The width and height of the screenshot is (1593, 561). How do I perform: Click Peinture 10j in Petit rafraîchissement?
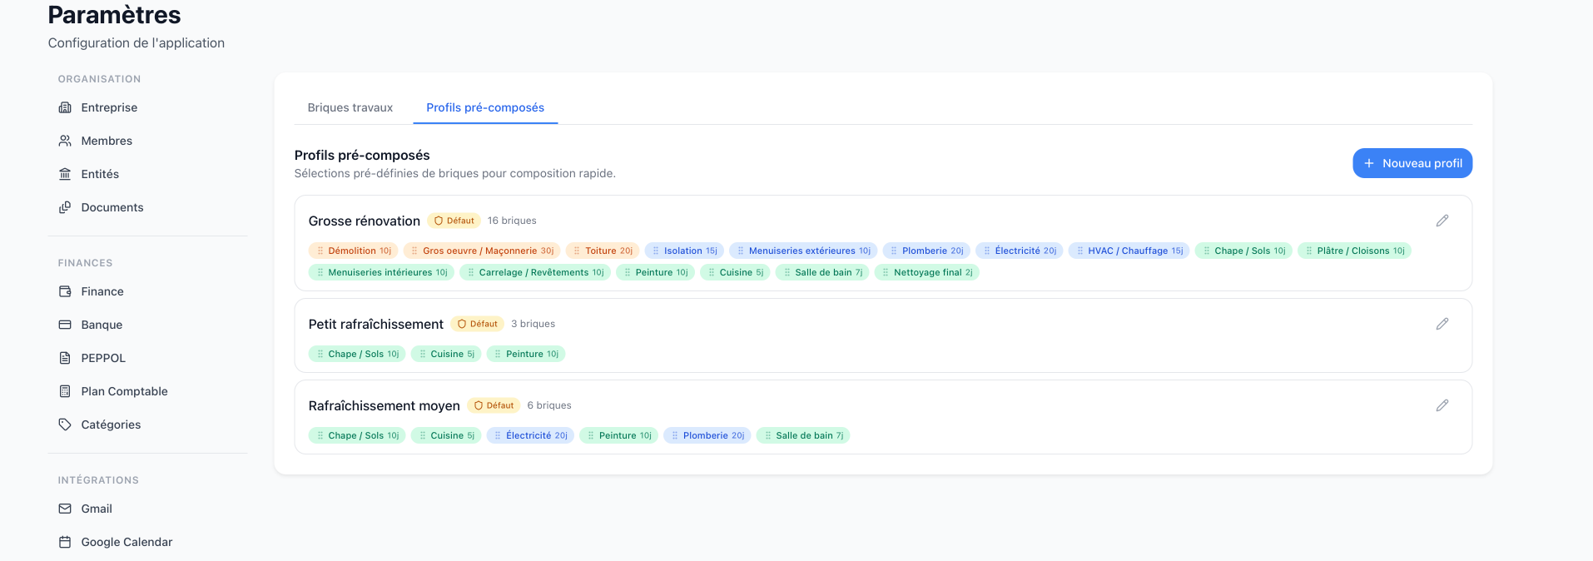(526, 354)
